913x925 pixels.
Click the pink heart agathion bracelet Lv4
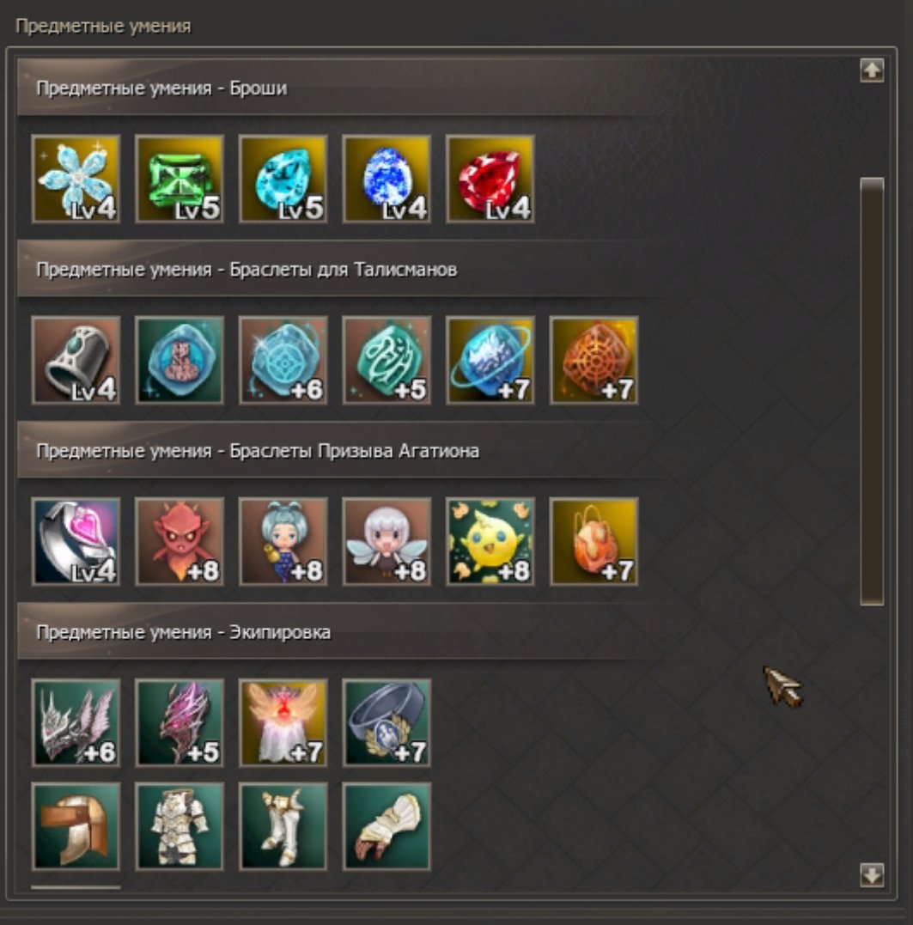click(x=76, y=542)
